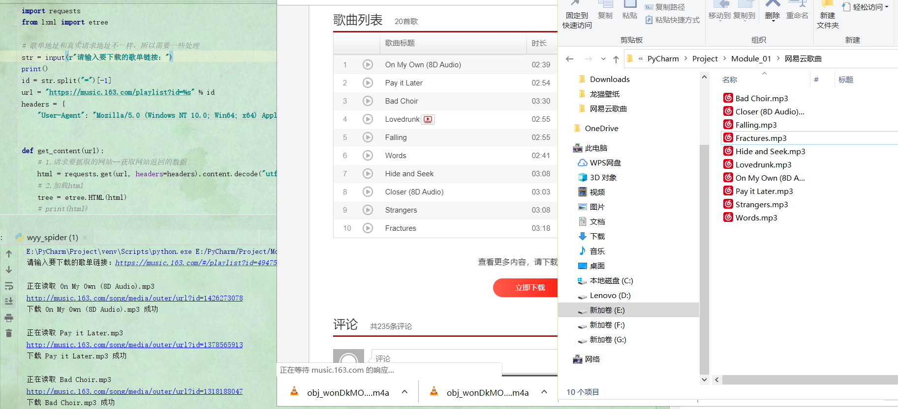Screen dimensions: 898x409
Task: Click 粘贴快捷方式 in Explorer ribbon
Action: click(x=672, y=20)
